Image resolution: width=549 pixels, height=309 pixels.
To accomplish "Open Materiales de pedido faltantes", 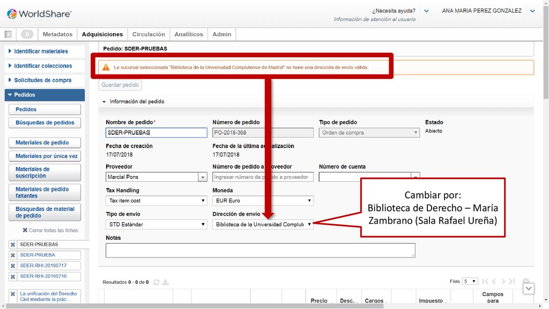I will click(x=44, y=193).
